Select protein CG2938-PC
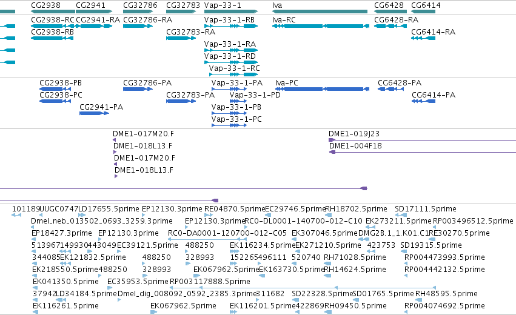The width and height of the screenshot is (516, 315). (x=55, y=101)
